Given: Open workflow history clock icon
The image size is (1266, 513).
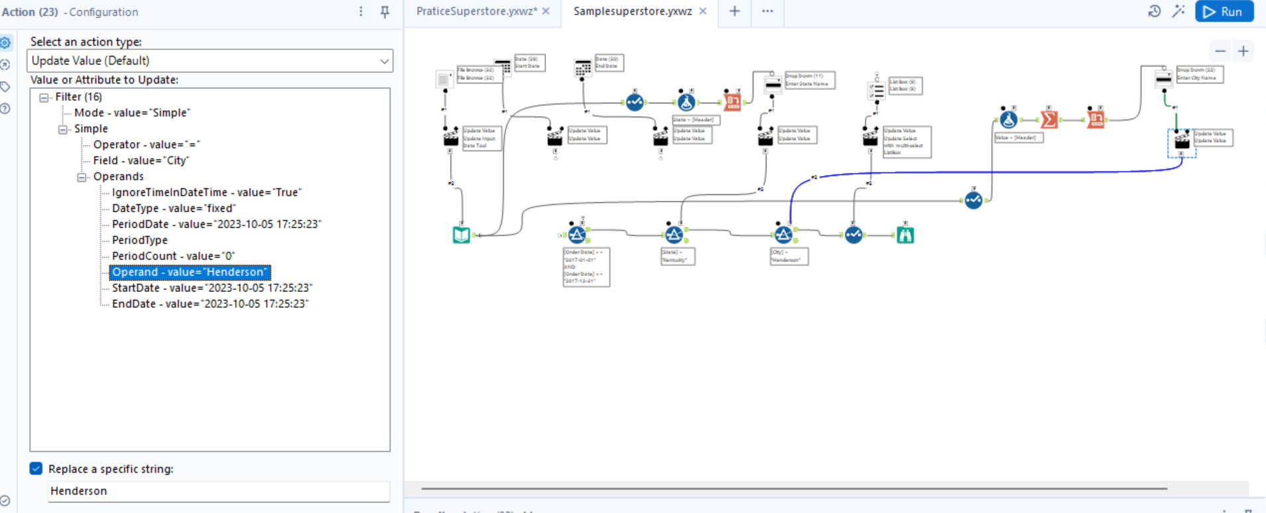Looking at the screenshot, I should [1155, 11].
